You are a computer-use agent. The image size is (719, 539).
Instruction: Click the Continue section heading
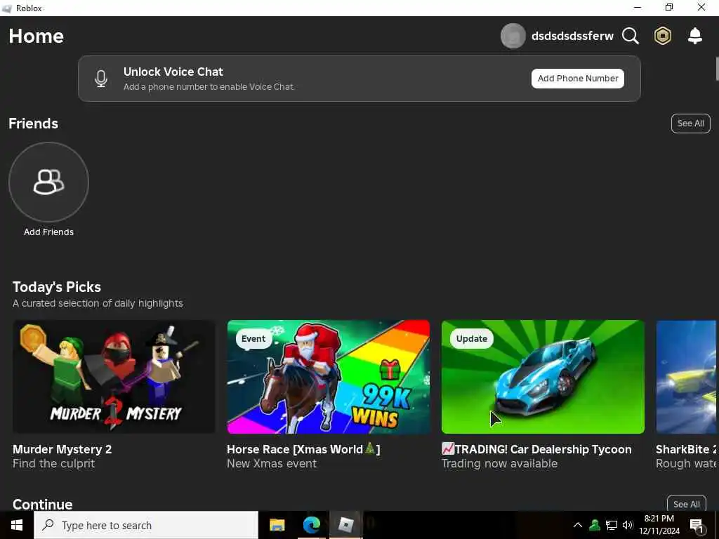43,504
